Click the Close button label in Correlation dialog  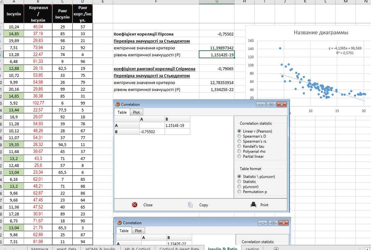click(148, 205)
